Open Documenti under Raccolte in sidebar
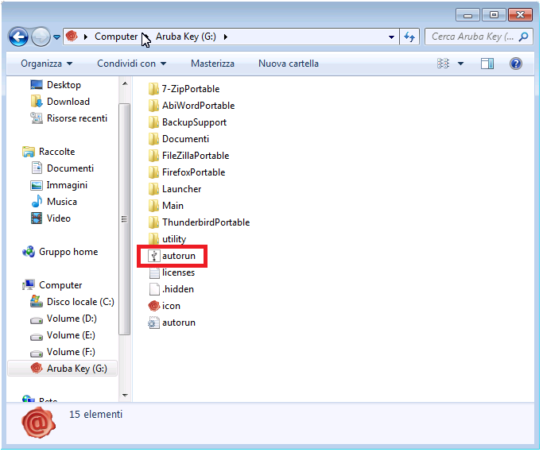Image resolution: width=543 pixels, height=452 pixels. pos(70,168)
